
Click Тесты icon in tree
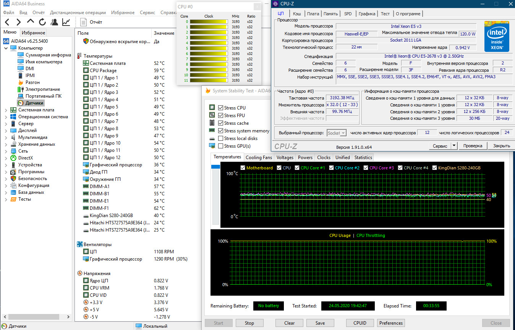[x=13, y=199]
